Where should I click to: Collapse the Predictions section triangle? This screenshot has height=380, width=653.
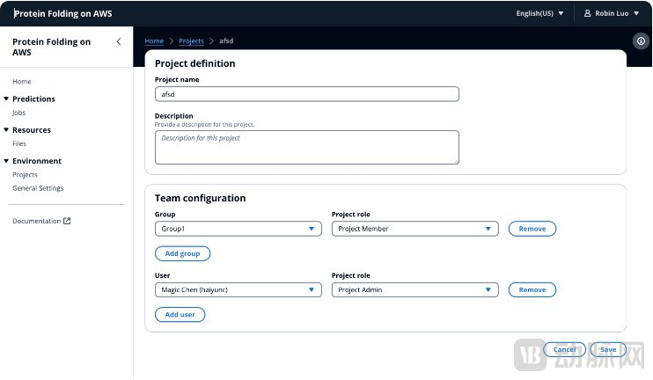pos(5,99)
